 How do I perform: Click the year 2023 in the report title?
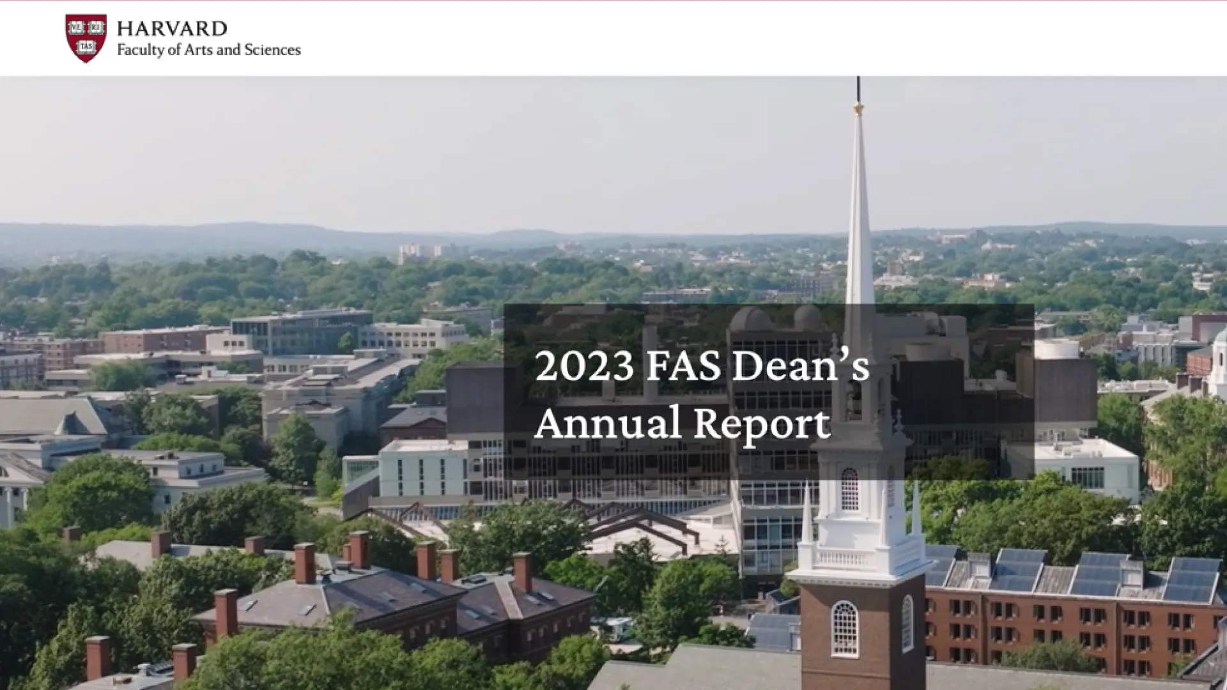pyautogui.click(x=584, y=367)
